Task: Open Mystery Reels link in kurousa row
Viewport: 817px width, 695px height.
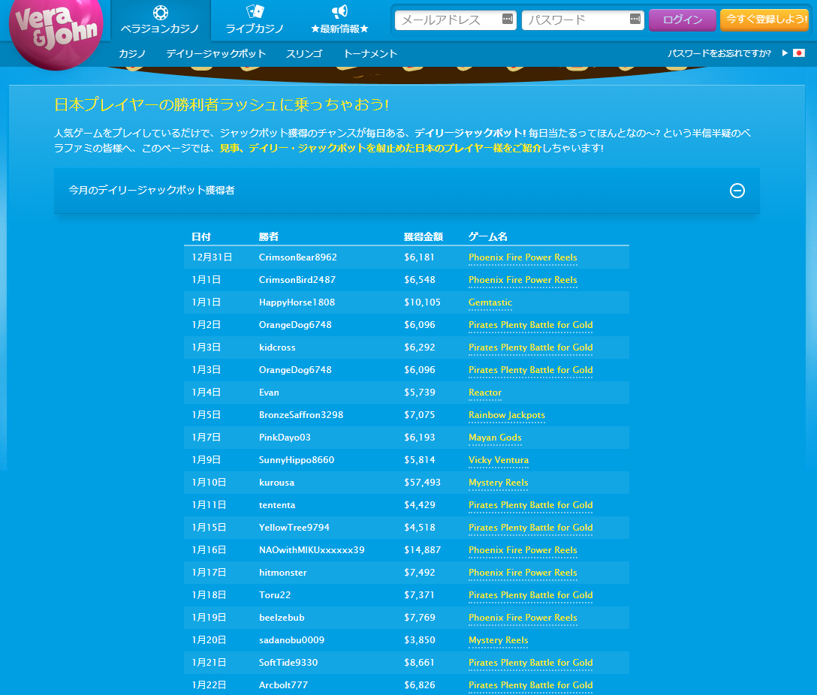Action: [x=498, y=483]
